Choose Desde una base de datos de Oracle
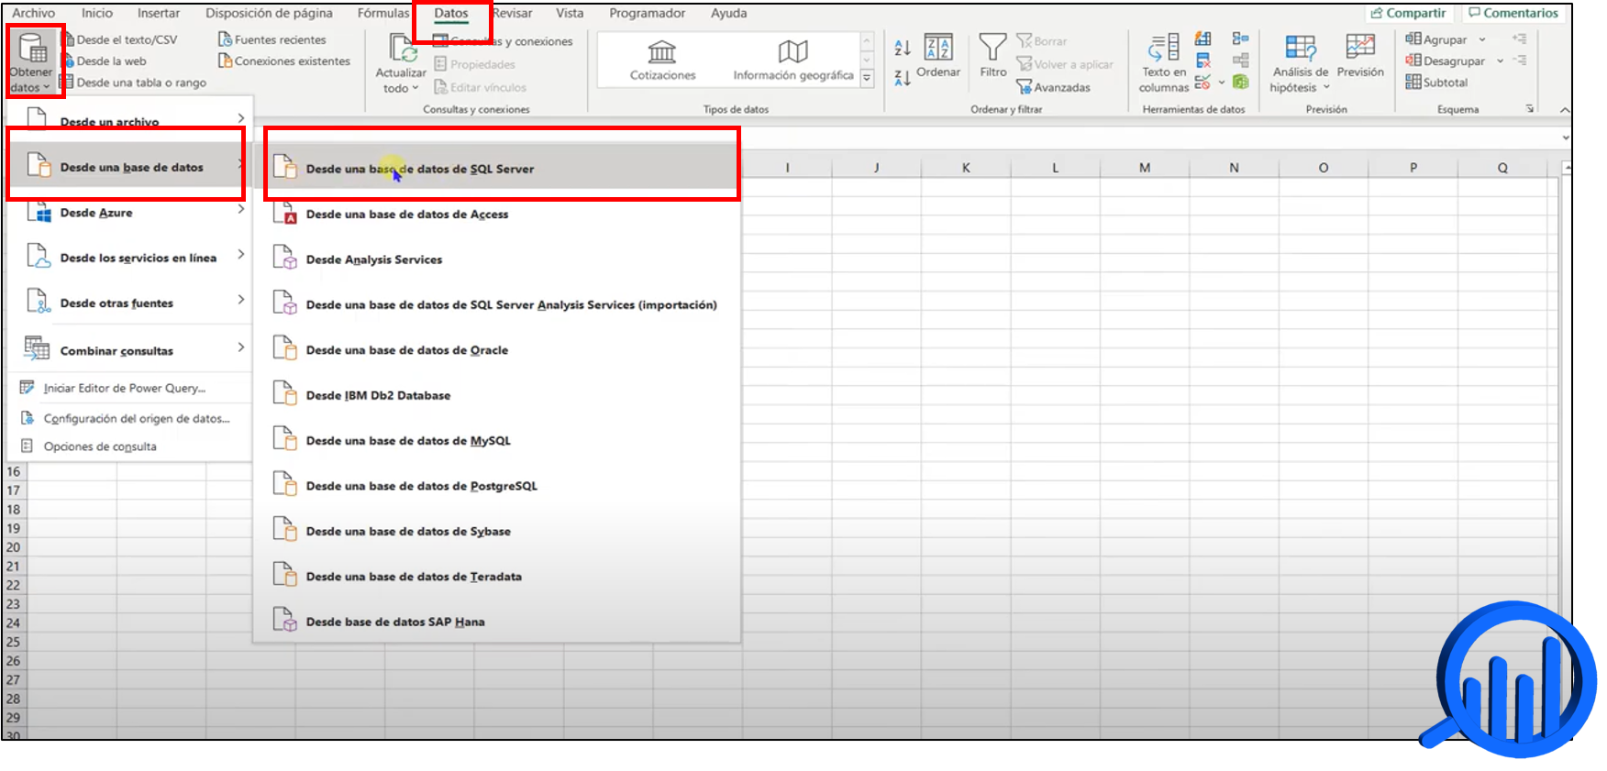1607x771 pixels. pos(498,350)
